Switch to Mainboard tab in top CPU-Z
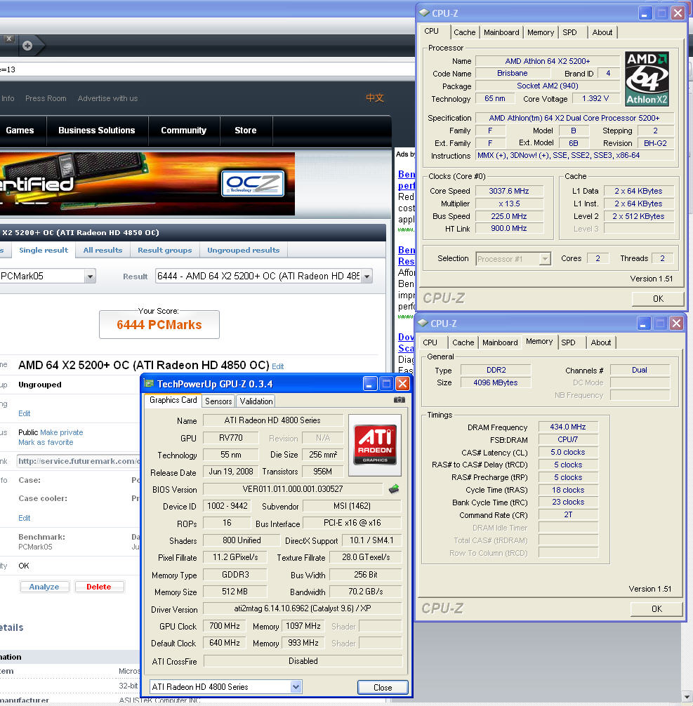This screenshot has width=693, height=706. [501, 32]
